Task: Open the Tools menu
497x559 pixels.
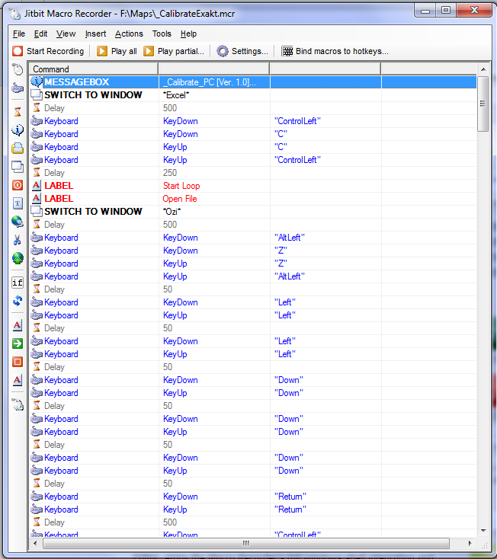Action: 162,34
